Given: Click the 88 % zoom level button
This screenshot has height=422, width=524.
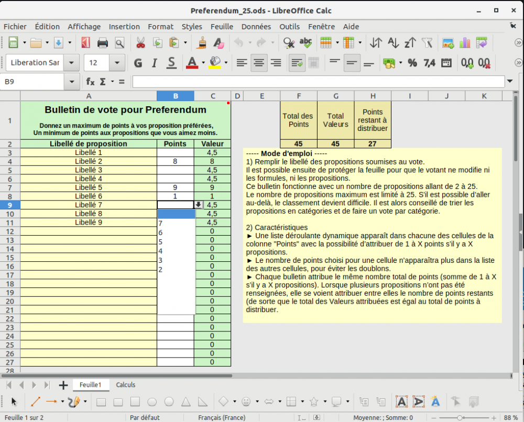Looking at the screenshot, I should tap(510, 418).
